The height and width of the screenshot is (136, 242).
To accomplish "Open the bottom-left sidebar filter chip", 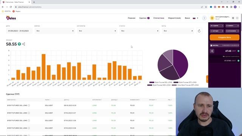I will point(217,31).
